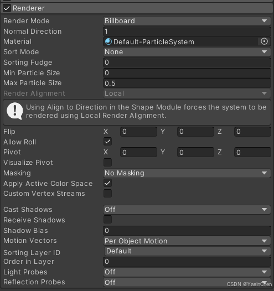Open the Masking dropdown
Screen dimensions: 274x291
click(187, 173)
